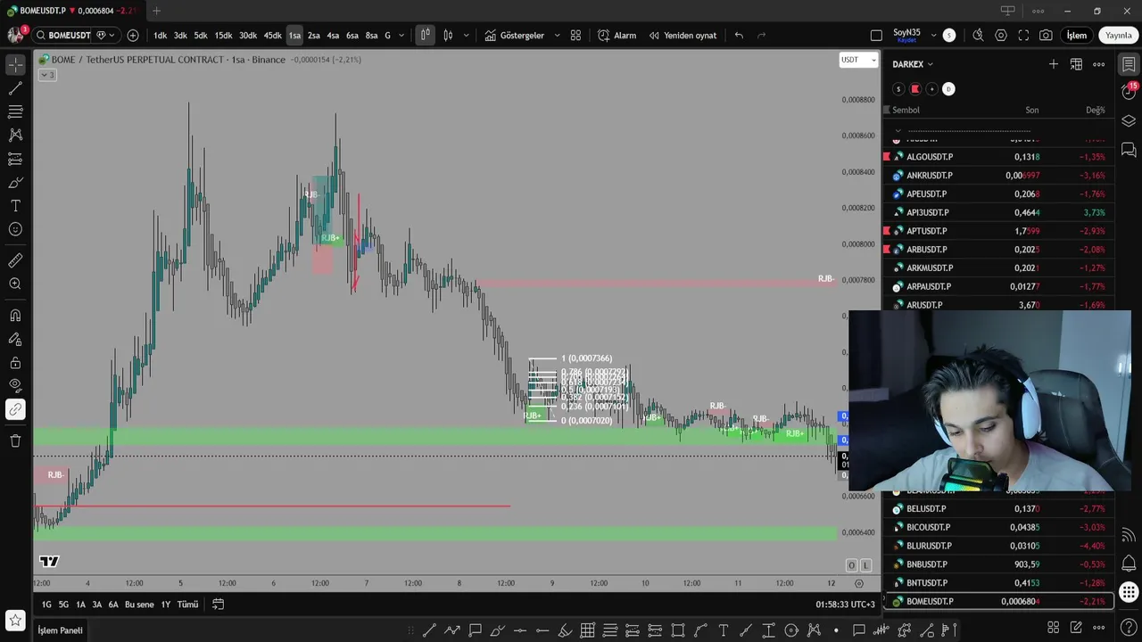The height and width of the screenshot is (642, 1142).
Task: Open the emoji icons tool
Action: point(15,229)
